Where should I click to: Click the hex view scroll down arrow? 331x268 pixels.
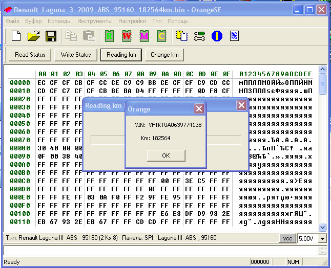(x=323, y=227)
